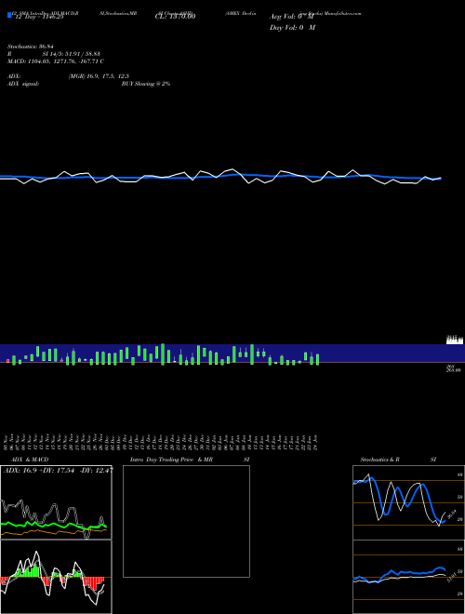
Task: Open the ADX indicator chart panel
Action: (56, 502)
